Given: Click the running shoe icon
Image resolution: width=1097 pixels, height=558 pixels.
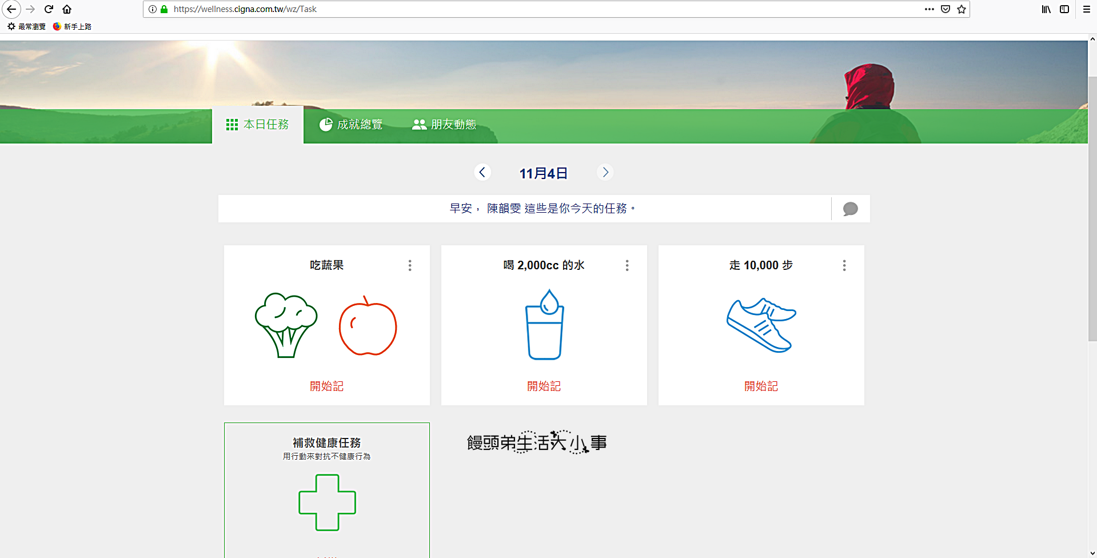Looking at the screenshot, I should pos(761,325).
